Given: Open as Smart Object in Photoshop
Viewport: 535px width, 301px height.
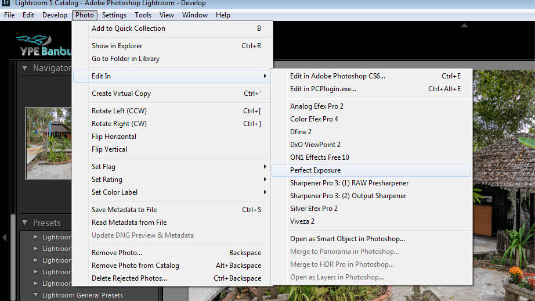Looking at the screenshot, I should pyautogui.click(x=348, y=239).
